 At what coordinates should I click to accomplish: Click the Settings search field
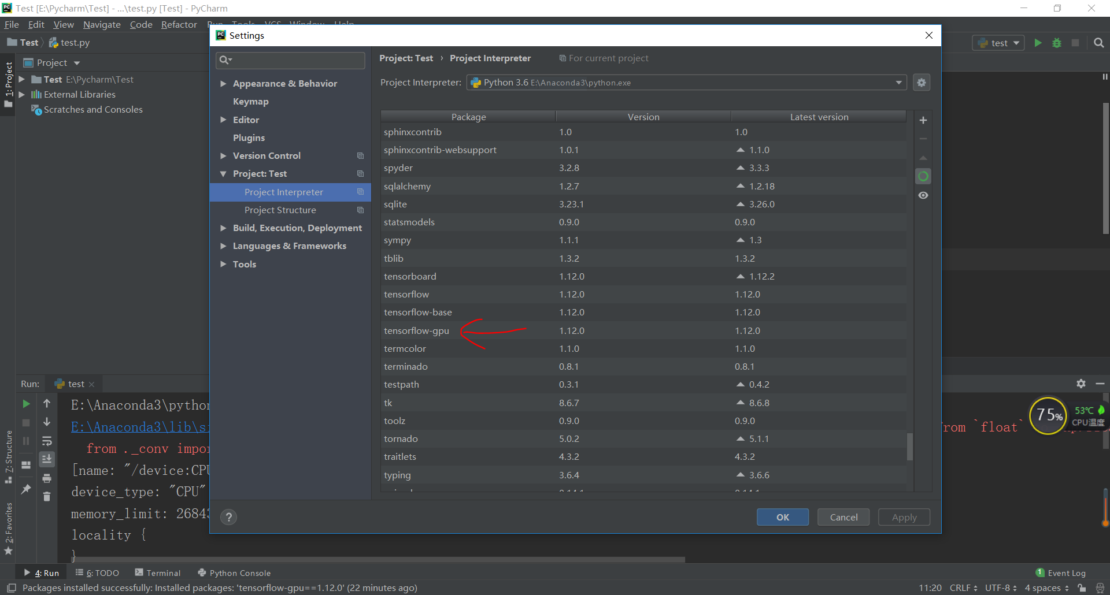click(290, 60)
